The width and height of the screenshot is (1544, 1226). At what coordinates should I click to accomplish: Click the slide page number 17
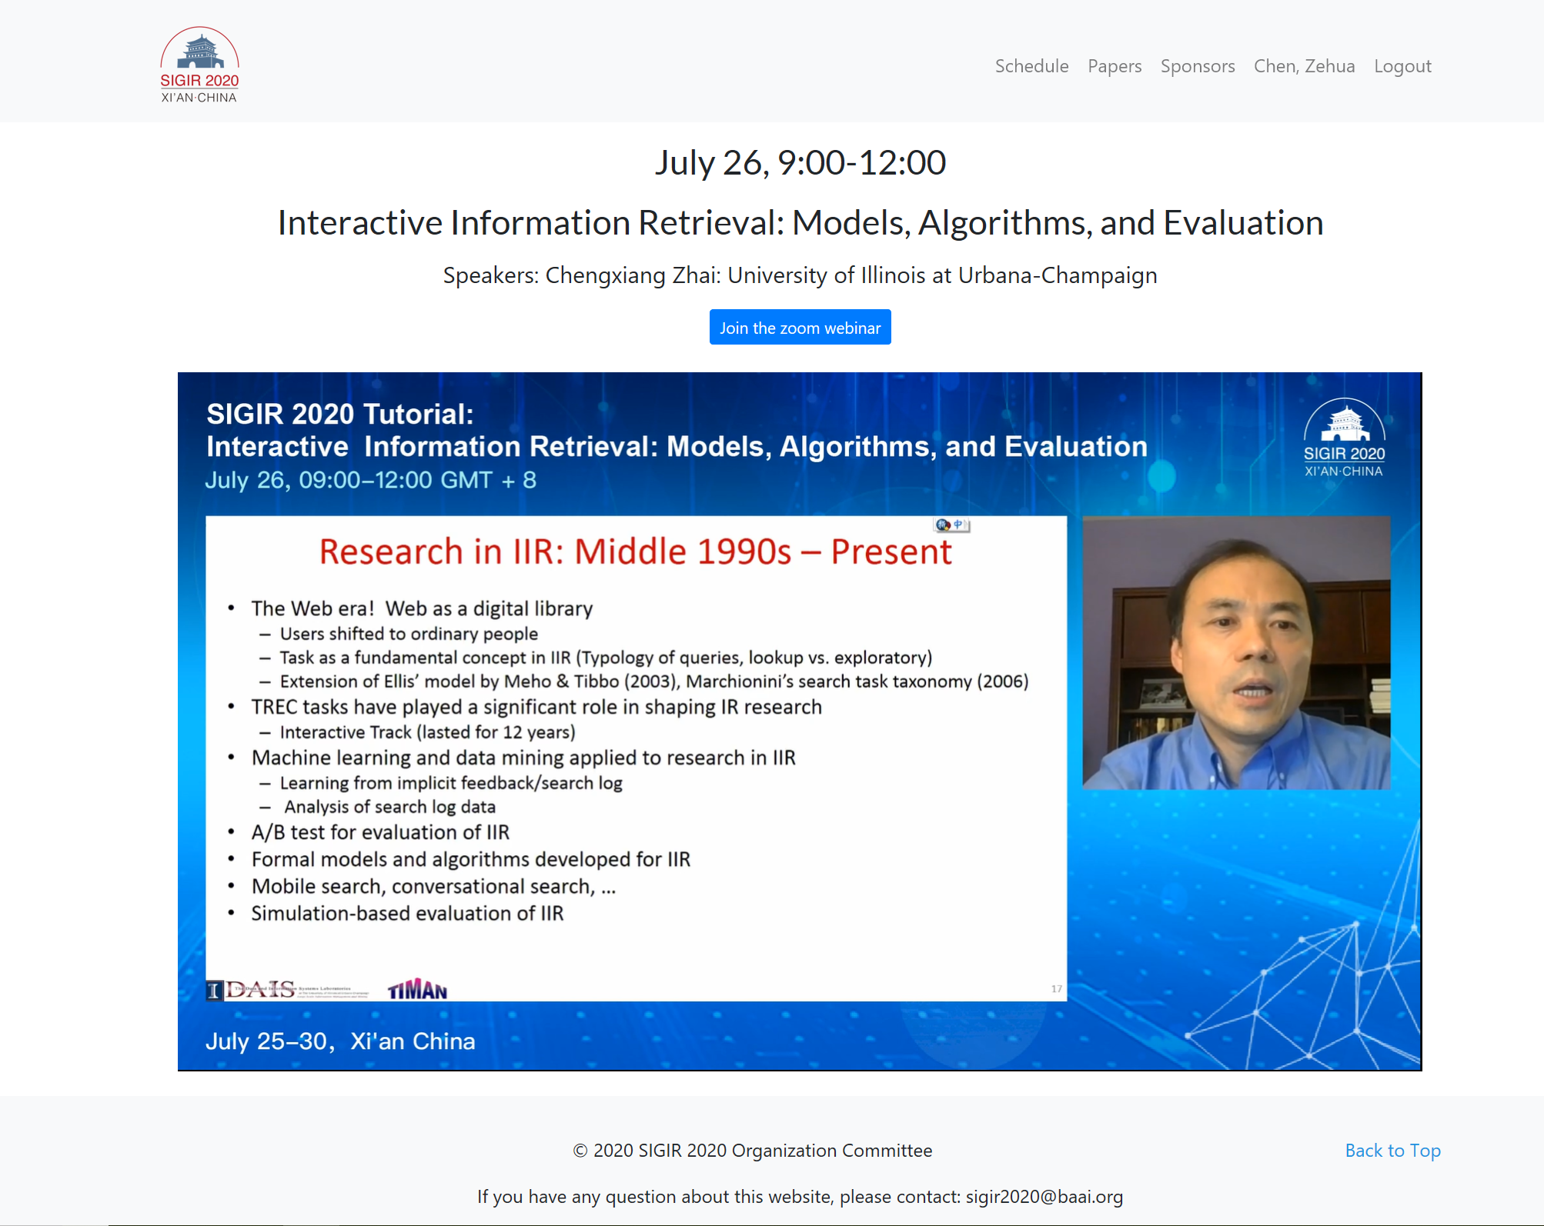coord(1057,989)
